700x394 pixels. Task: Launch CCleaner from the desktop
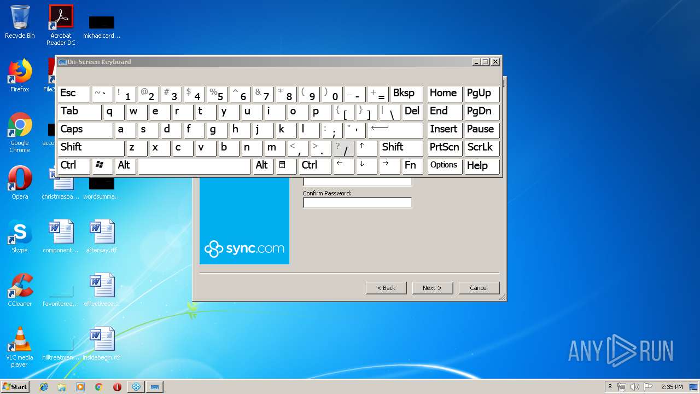tap(20, 290)
